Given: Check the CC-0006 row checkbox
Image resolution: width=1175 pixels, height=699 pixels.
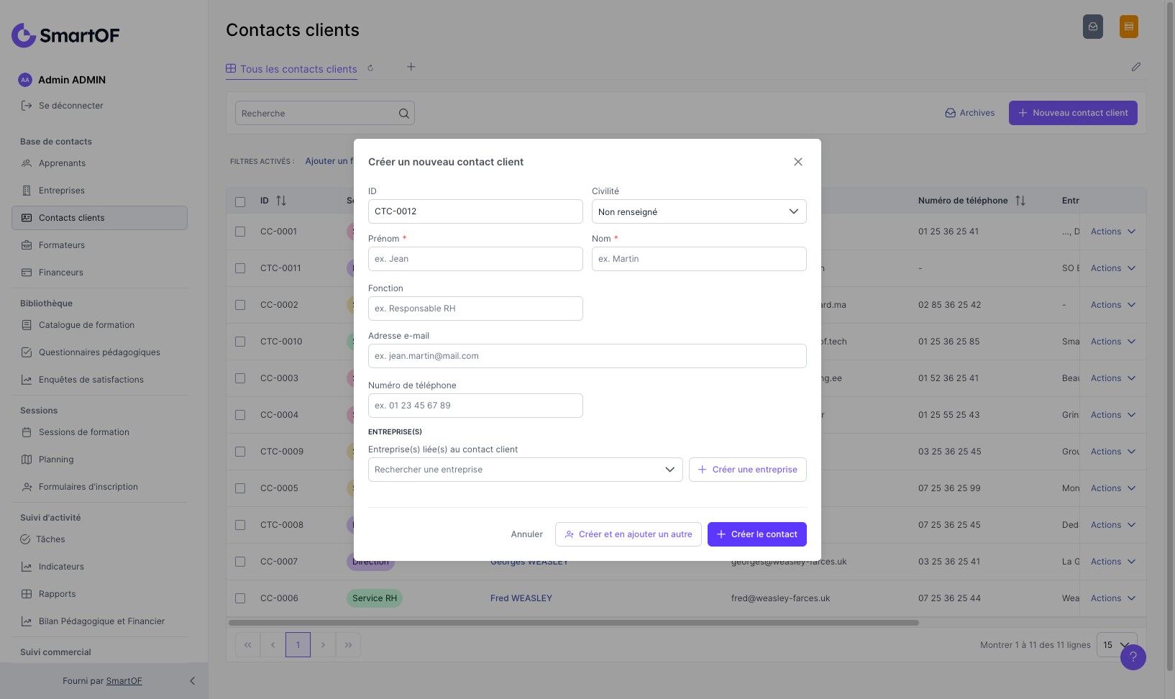Looking at the screenshot, I should point(240,598).
